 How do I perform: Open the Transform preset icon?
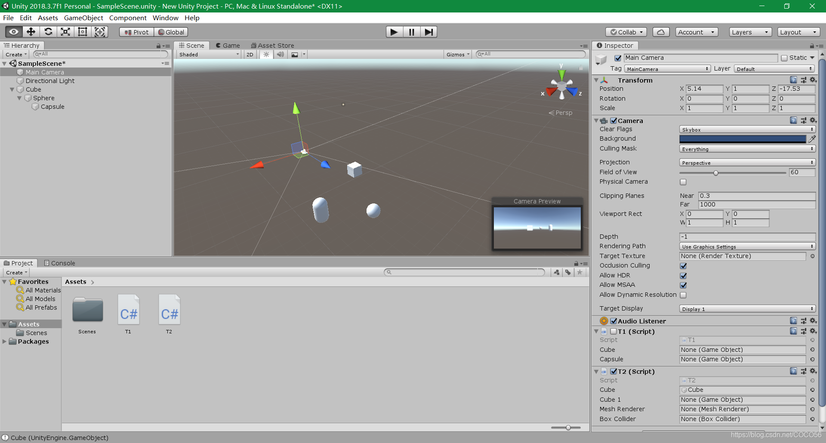tap(803, 80)
